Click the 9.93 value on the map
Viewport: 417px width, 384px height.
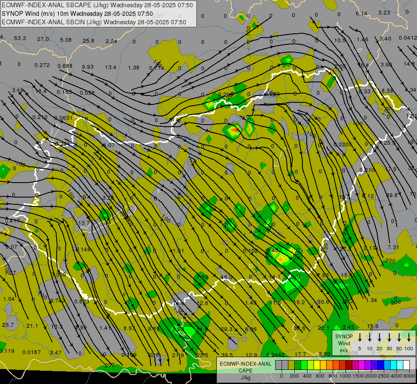(x=87, y=67)
